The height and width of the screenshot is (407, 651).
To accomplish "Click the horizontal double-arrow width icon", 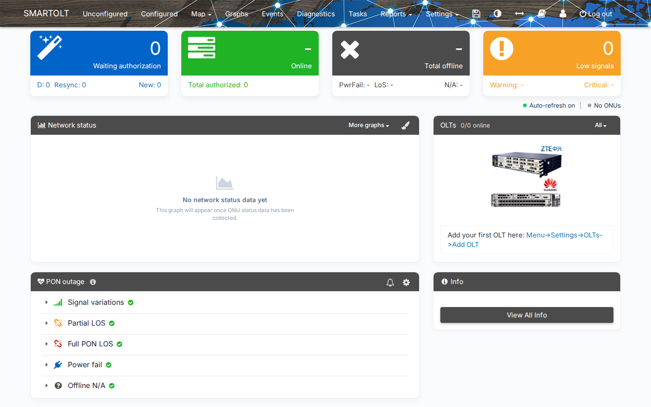I will [x=519, y=14].
